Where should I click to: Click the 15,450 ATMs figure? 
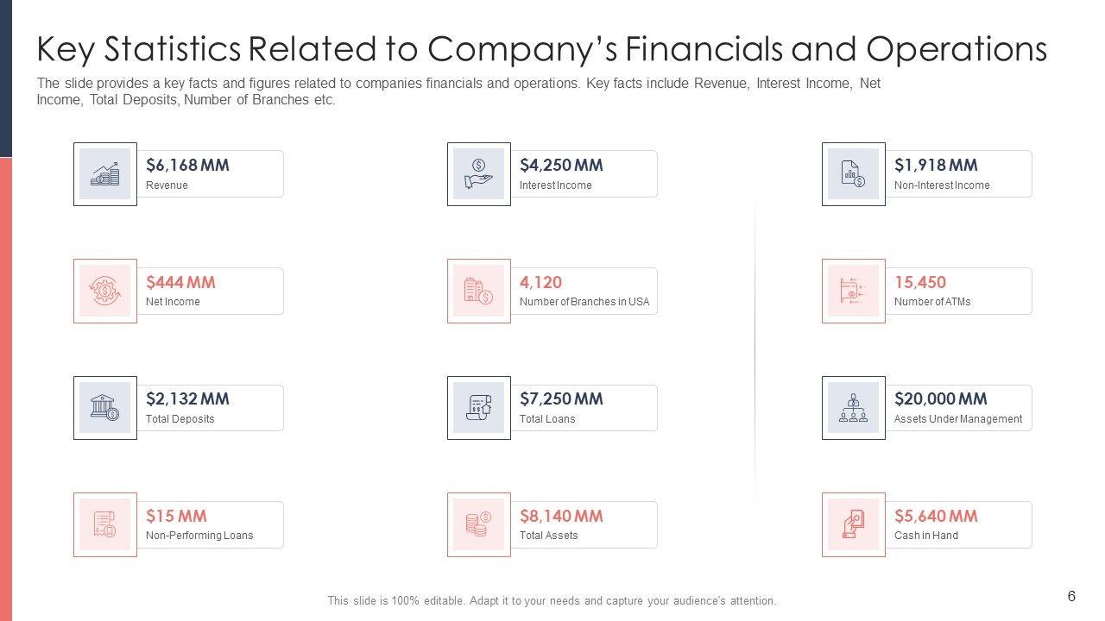point(919,282)
